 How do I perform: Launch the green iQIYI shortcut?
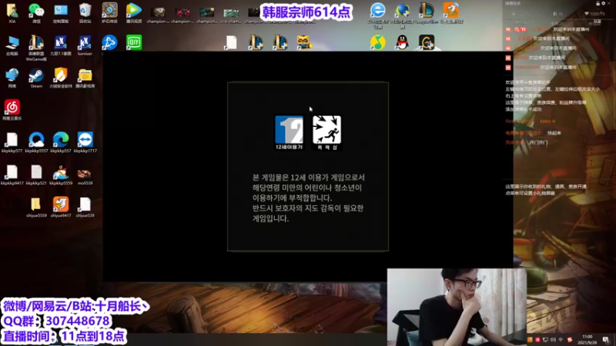pyautogui.click(x=134, y=42)
